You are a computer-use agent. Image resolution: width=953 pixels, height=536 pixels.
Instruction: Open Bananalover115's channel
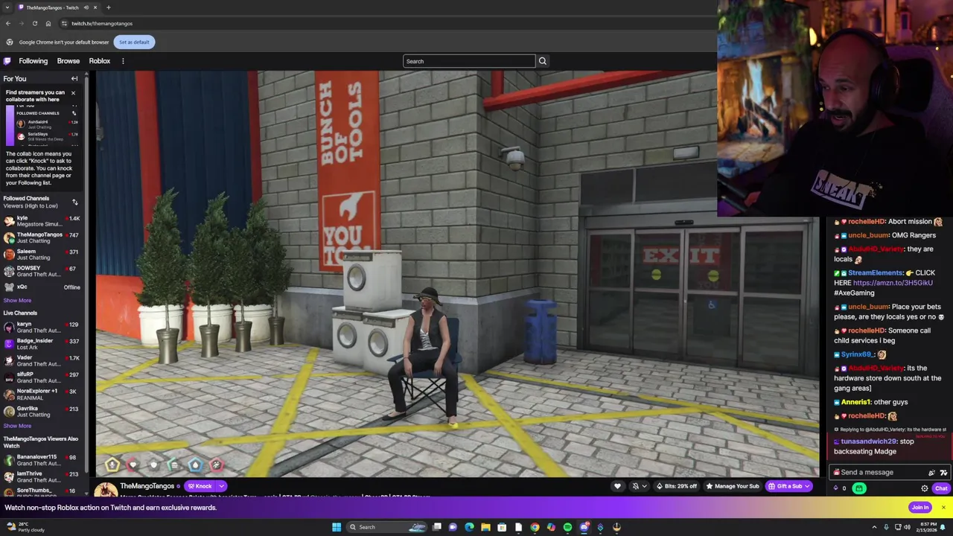pyautogui.click(x=42, y=460)
